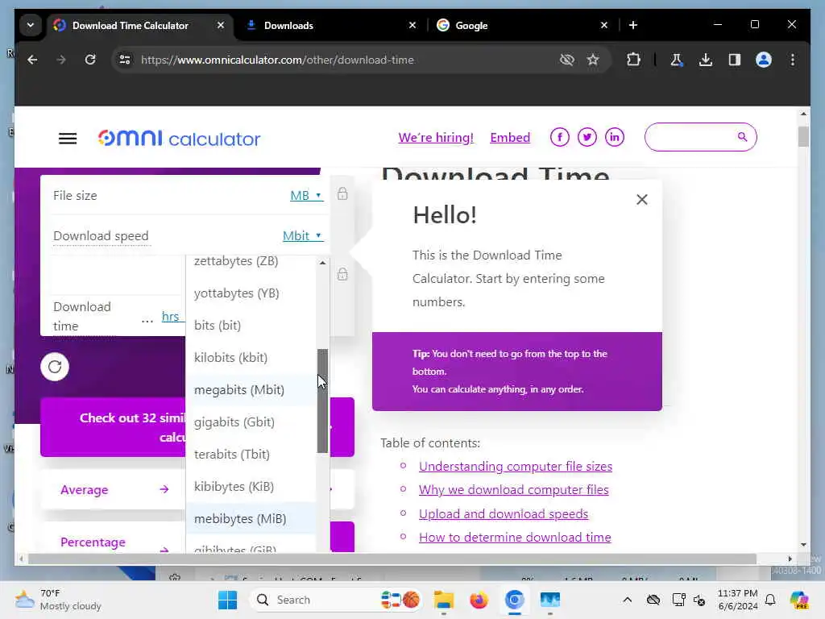Choose mebibytes (MiB) from the unit list
Viewport: 825px width, 619px height.
[251, 519]
